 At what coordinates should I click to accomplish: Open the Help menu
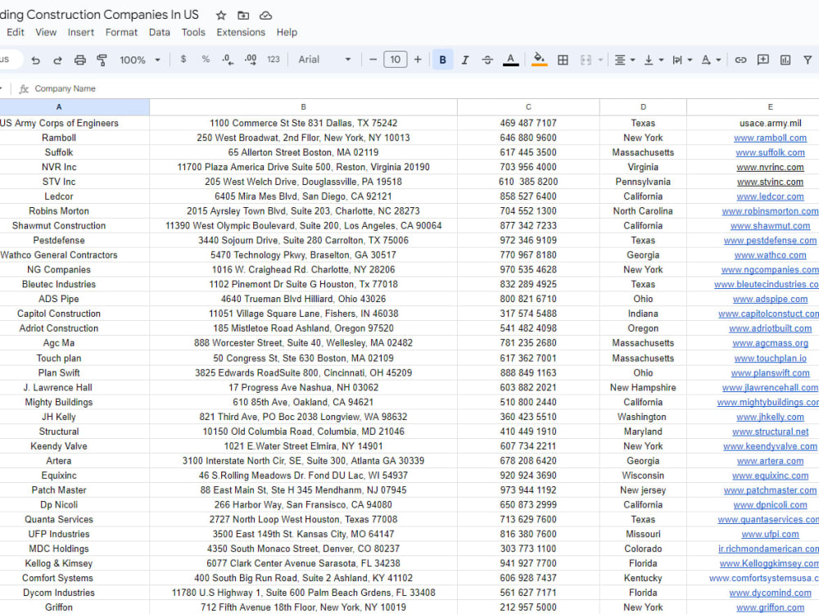tap(287, 33)
